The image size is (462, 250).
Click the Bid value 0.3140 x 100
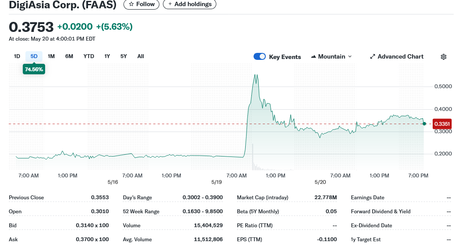click(92, 225)
